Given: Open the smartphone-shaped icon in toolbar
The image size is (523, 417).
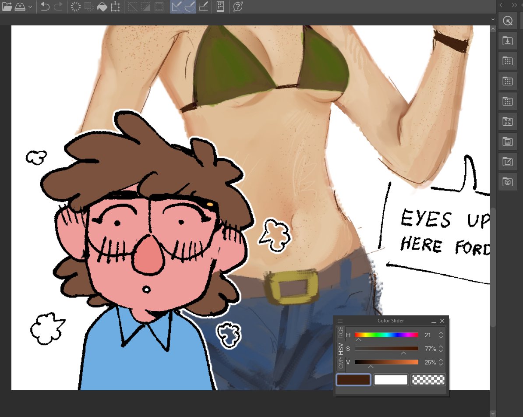Looking at the screenshot, I should 220,6.
